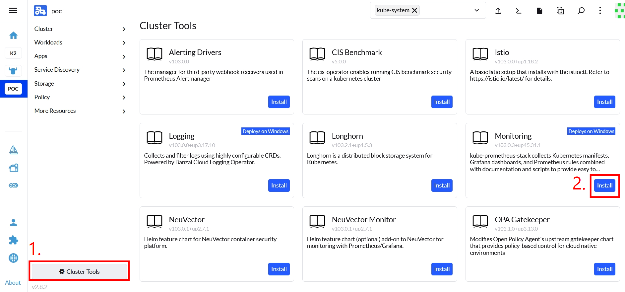Open the user avatar menu
Viewport: 625px width, 292px height.
620,11
